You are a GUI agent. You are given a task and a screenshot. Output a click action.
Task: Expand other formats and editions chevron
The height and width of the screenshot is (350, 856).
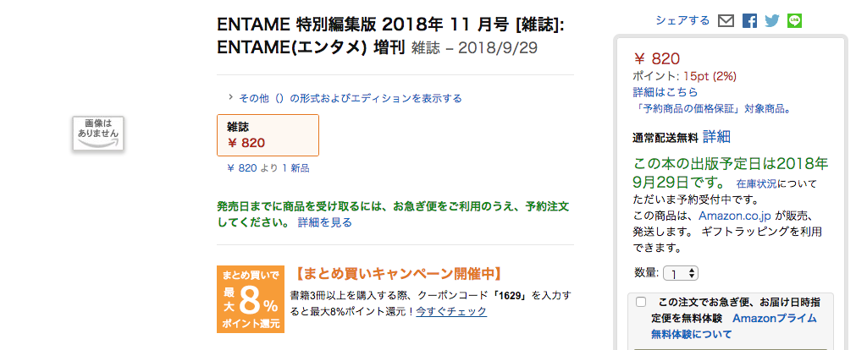(x=231, y=98)
